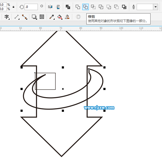162x163 pixels.
Task: Mirror the selection vertically
Action: [x=58, y=7]
